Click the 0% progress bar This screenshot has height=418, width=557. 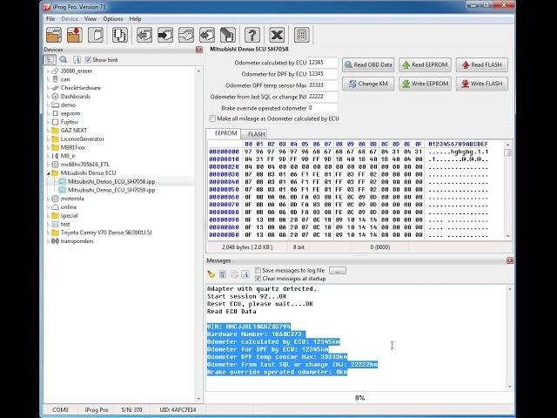pos(359,398)
